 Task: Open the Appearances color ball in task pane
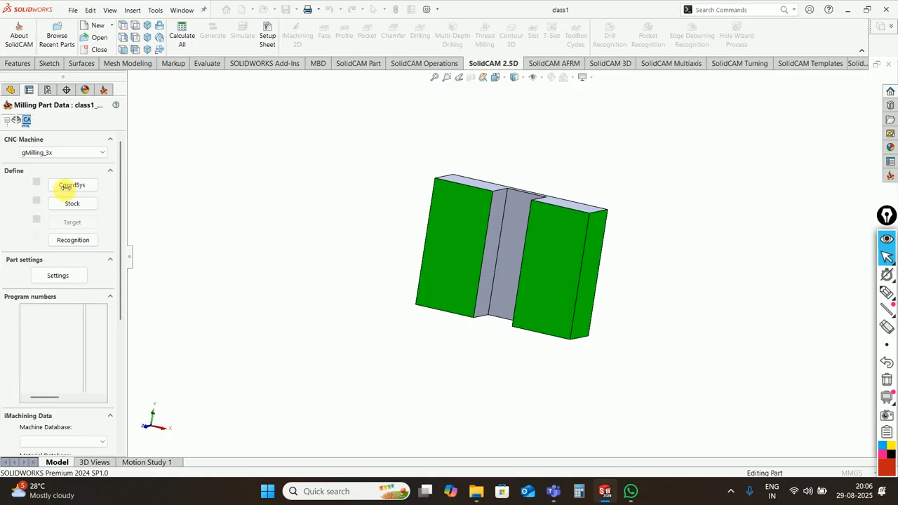coord(890,147)
